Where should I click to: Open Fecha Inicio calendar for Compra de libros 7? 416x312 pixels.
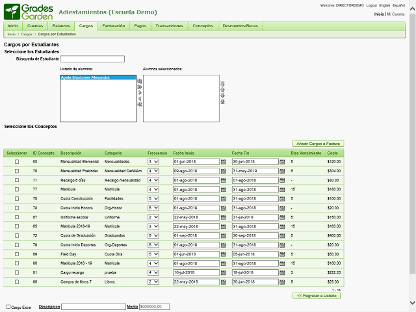pos(224,281)
